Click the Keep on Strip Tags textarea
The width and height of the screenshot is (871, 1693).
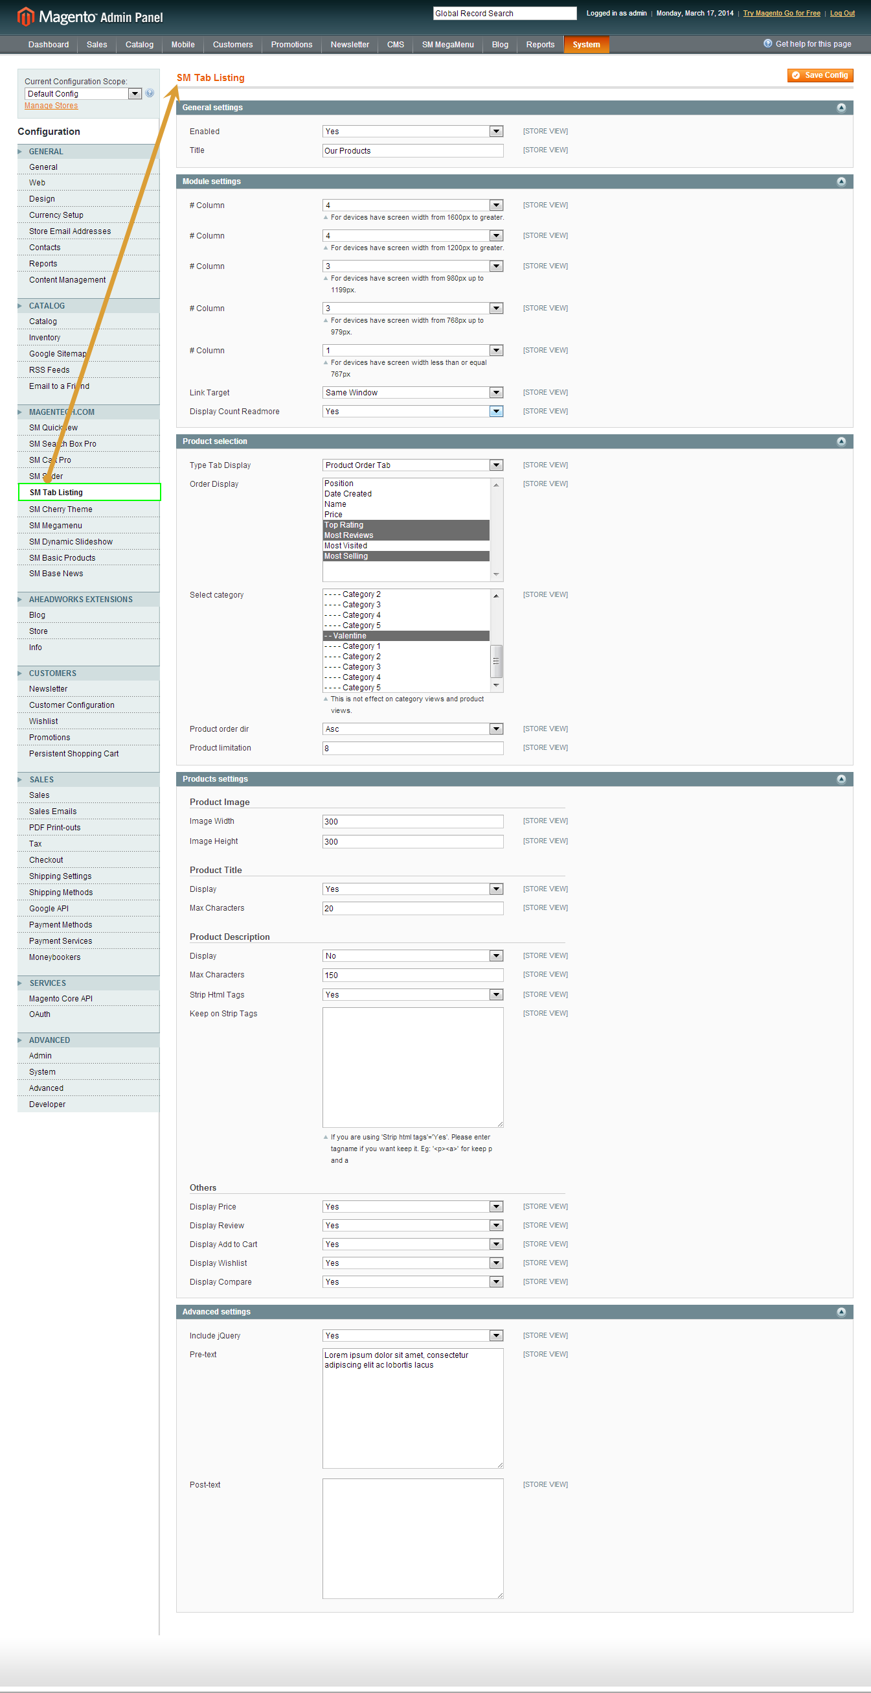click(413, 1068)
